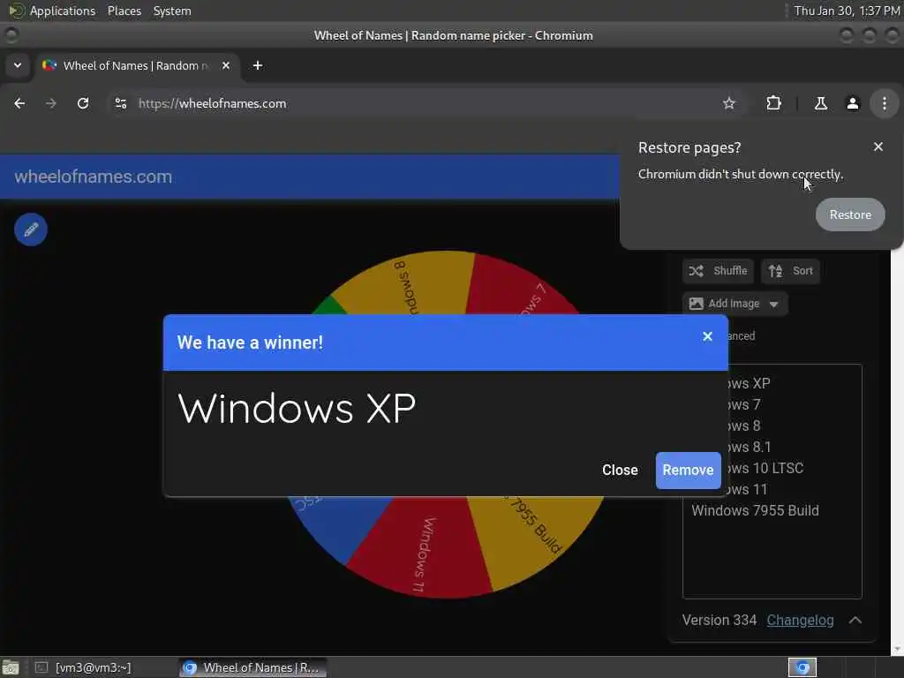Close the Wheel of Names tab
The width and height of the screenshot is (904, 678).
pyautogui.click(x=226, y=65)
